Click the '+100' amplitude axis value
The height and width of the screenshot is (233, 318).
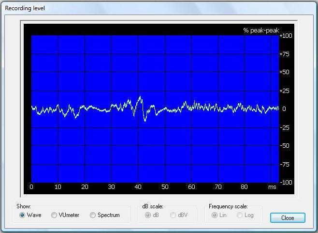286,35
